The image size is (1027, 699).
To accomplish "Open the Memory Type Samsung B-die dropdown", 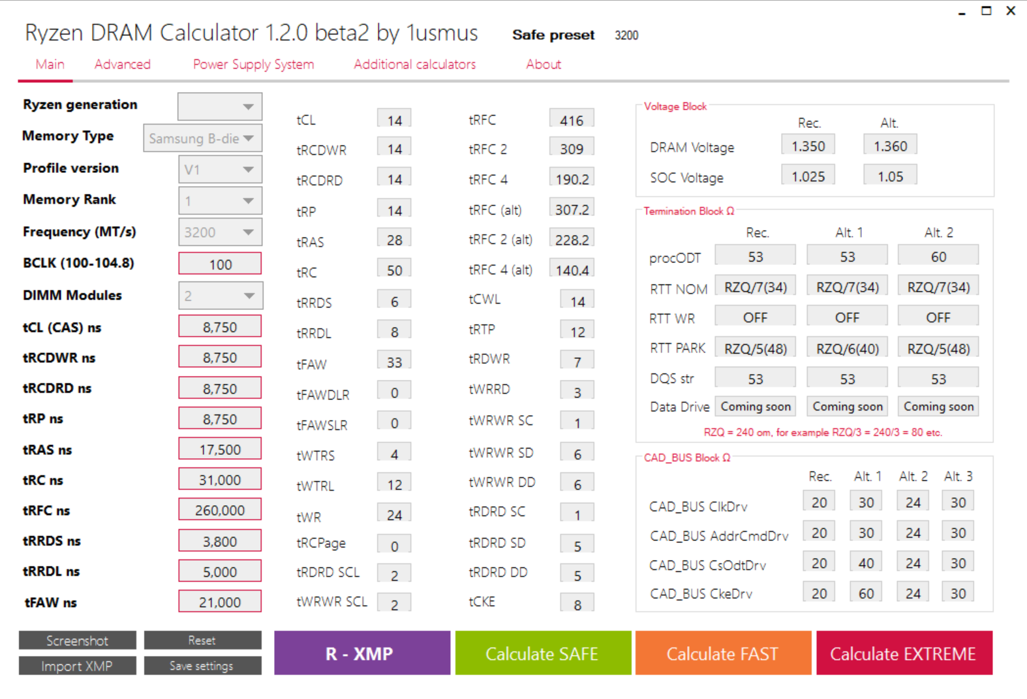I will click(203, 138).
